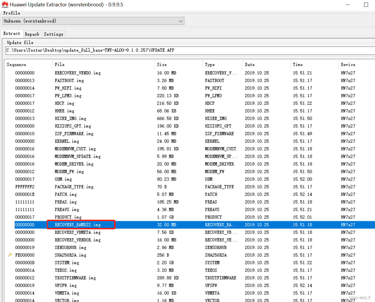375x302 pixels.
Task: Click the 15.52.00 time cell
Action: click(302, 179)
